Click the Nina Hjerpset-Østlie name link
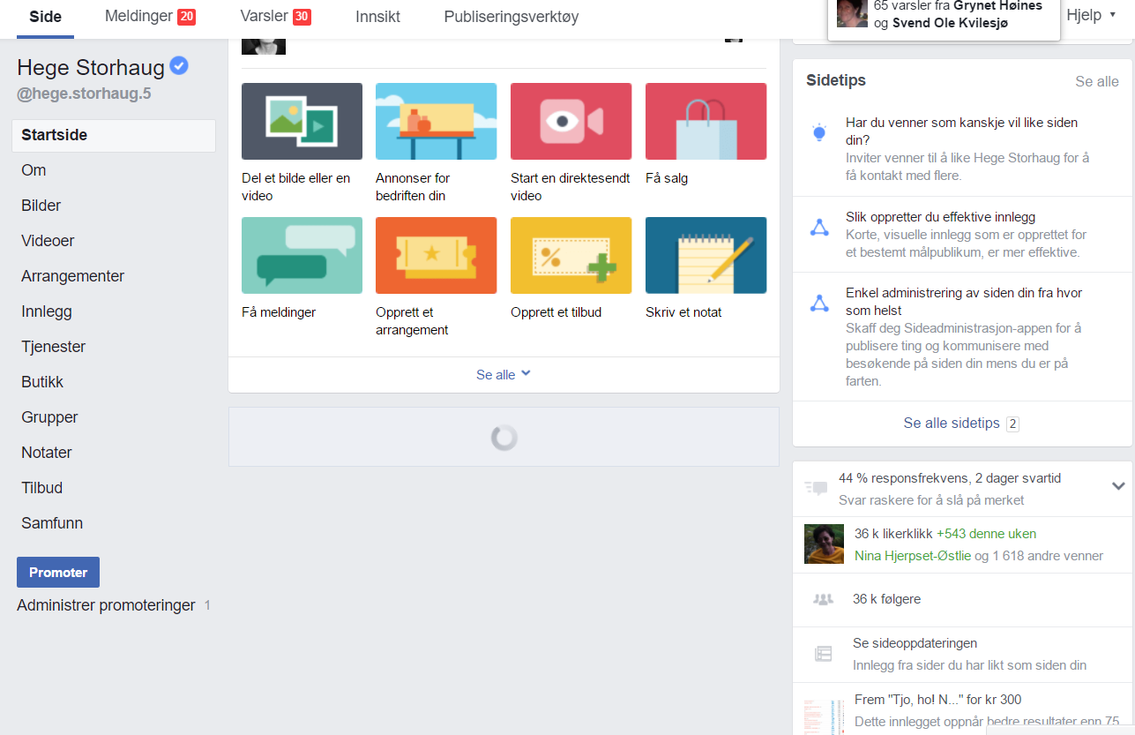The image size is (1135, 735). 912,556
